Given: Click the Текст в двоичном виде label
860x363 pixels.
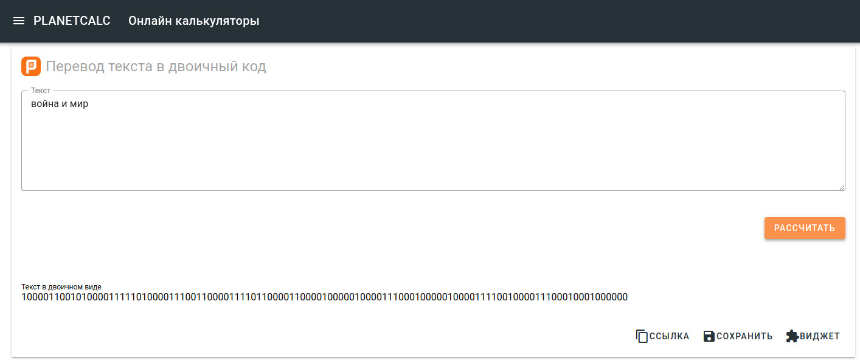Looking at the screenshot, I should (61, 286).
